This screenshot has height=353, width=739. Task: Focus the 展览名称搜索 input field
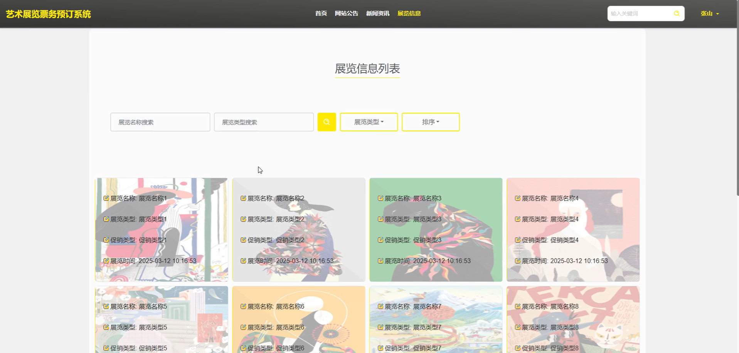coord(160,122)
